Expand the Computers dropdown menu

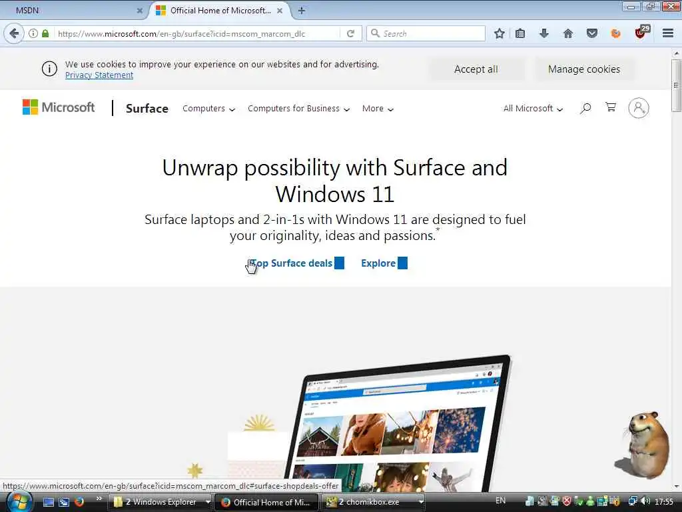(x=208, y=109)
